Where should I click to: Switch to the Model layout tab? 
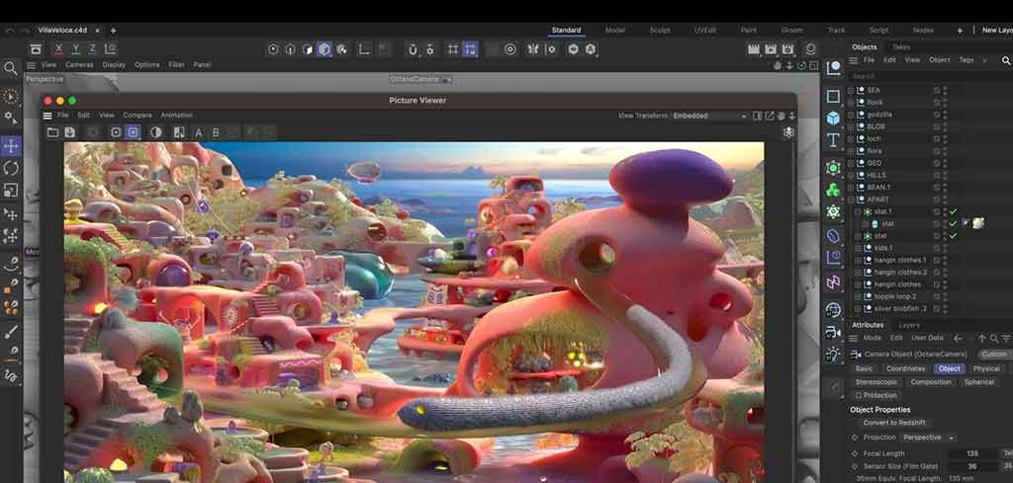coord(614,31)
